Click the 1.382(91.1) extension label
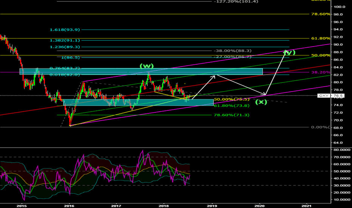This screenshot has height=208, width=352. tap(65, 40)
